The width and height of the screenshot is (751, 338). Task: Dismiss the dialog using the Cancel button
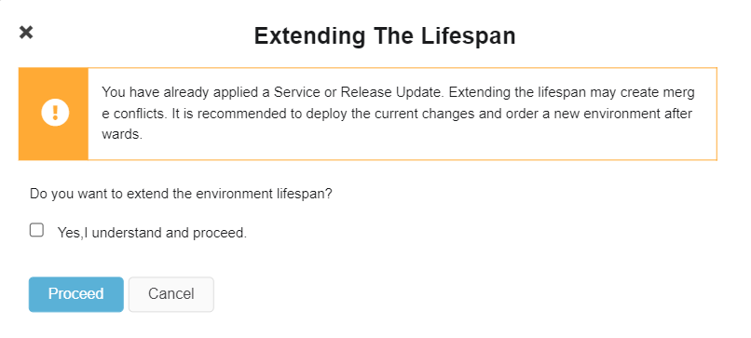coord(171,294)
